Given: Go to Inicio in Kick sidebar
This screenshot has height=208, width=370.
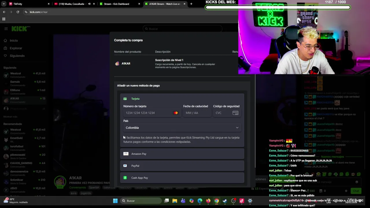Looking at the screenshot, I should 14,40.
